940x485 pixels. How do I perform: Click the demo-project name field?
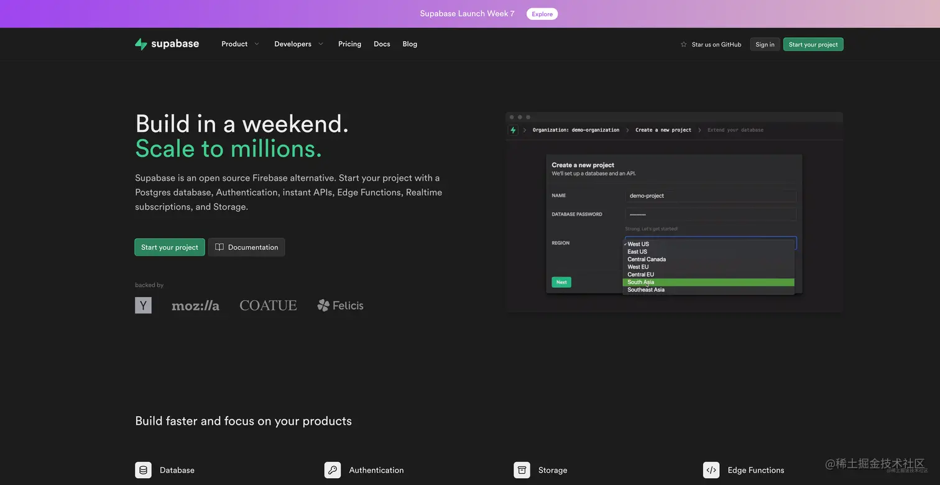click(x=711, y=195)
